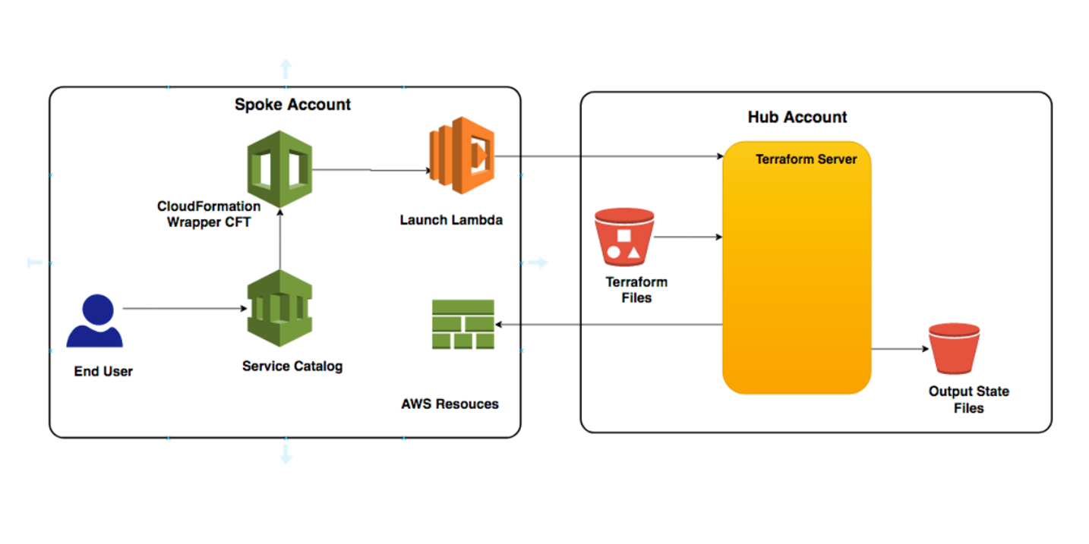
Task: Select the yellow Terraform Server block
Action: 796,267
